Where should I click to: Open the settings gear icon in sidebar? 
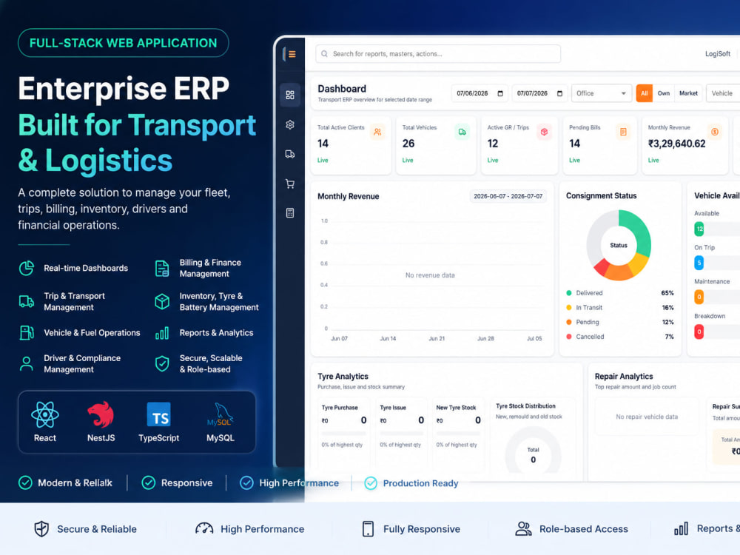[290, 124]
